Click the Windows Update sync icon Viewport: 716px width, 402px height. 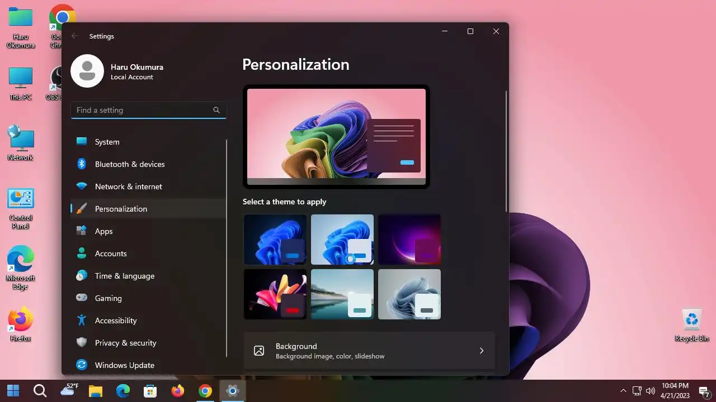(x=82, y=365)
